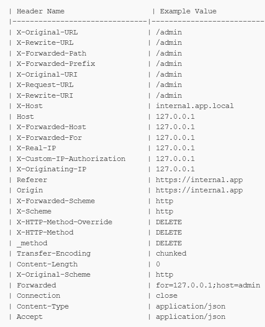Click the "close" value for Connection
The image size is (265, 327).
point(167,296)
